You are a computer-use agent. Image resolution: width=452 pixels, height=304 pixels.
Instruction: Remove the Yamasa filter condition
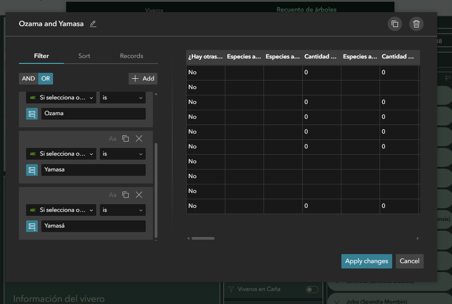click(139, 139)
